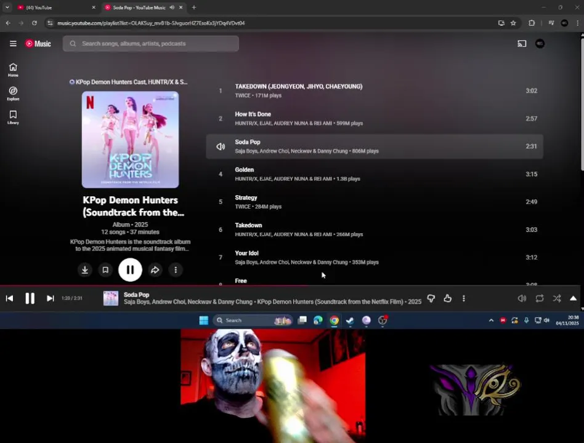The image size is (584, 443).
Task: Go forward in browser history
Action: (21, 23)
